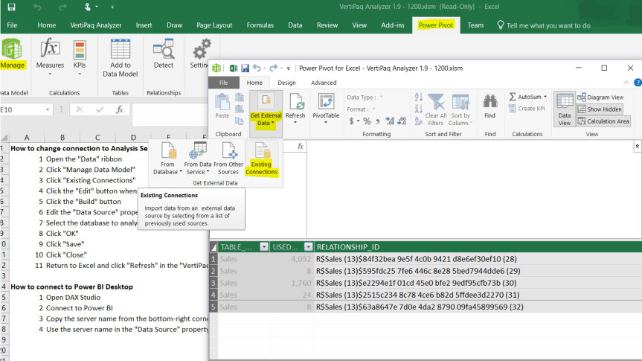
Task: Switch to the VertiPaq Analyzer ribbon tab
Action: click(x=96, y=25)
